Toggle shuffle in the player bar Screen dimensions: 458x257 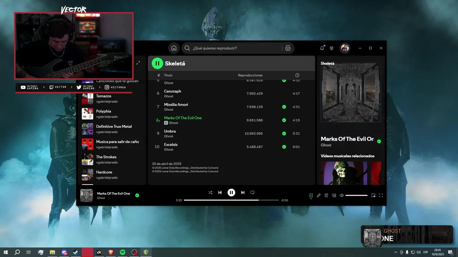pyautogui.click(x=210, y=192)
